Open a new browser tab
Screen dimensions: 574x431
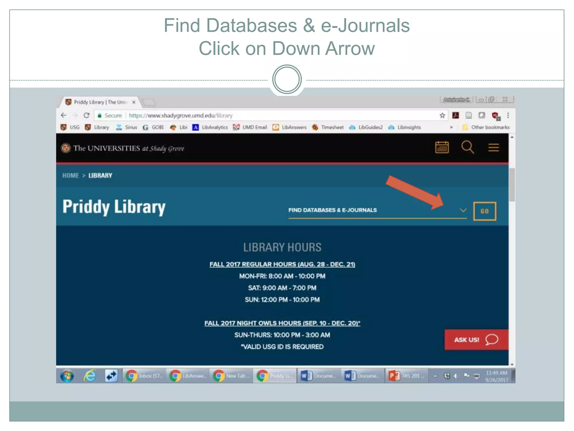(x=149, y=103)
